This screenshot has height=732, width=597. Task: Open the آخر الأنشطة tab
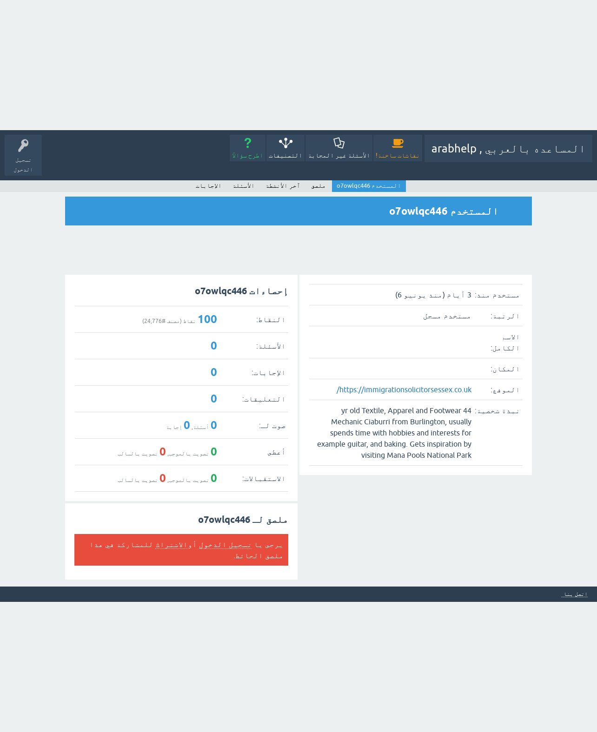pyautogui.click(x=283, y=186)
